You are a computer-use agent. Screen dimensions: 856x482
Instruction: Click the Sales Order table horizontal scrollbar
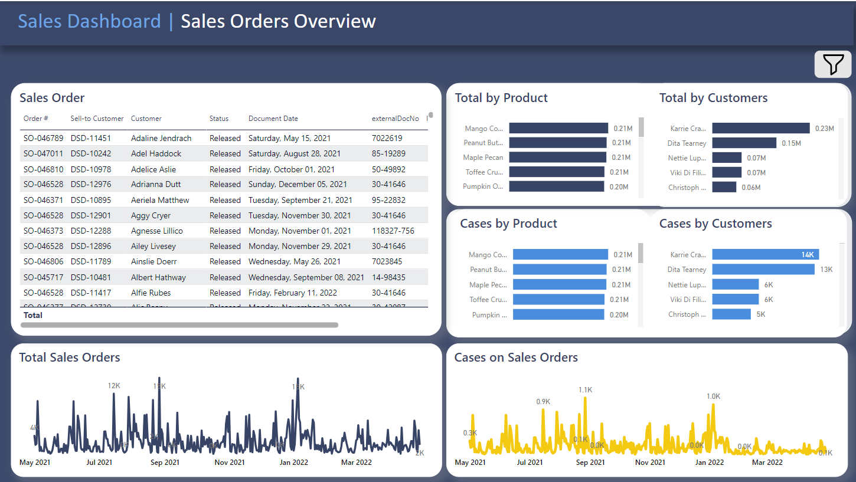tap(179, 325)
